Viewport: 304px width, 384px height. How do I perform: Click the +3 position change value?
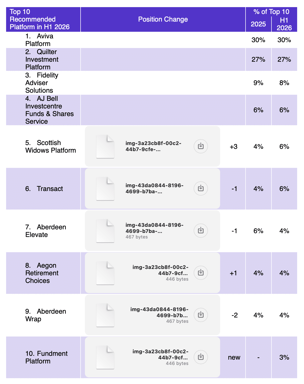(233, 147)
